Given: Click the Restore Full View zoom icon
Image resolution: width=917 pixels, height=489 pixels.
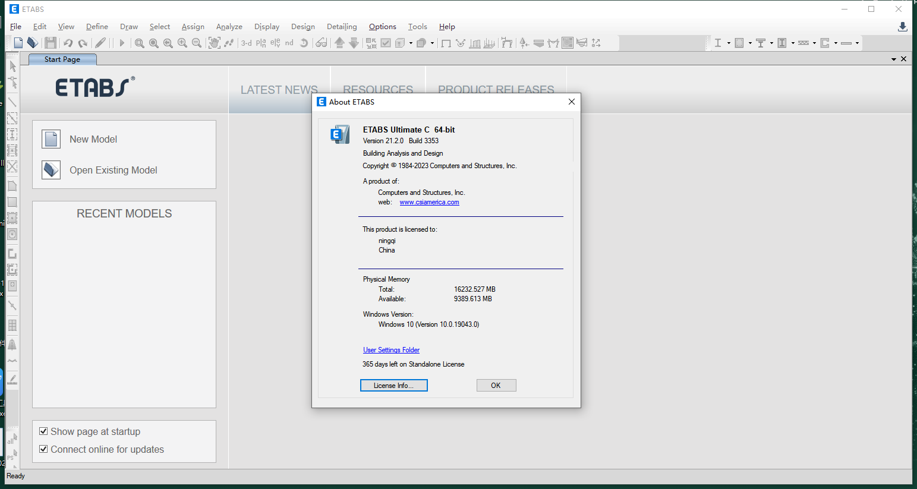Looking at the screenshot, I should pos(154,43).
